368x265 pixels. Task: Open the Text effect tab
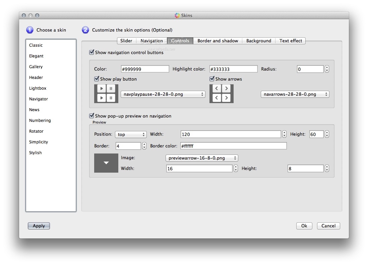[291, 41]
